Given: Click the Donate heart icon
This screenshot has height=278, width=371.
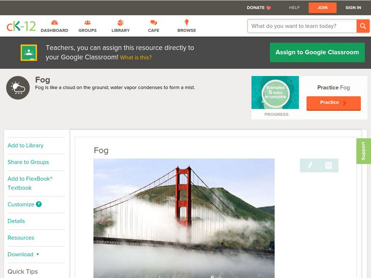Looking at the screenshot, I should tap(269, 8).
